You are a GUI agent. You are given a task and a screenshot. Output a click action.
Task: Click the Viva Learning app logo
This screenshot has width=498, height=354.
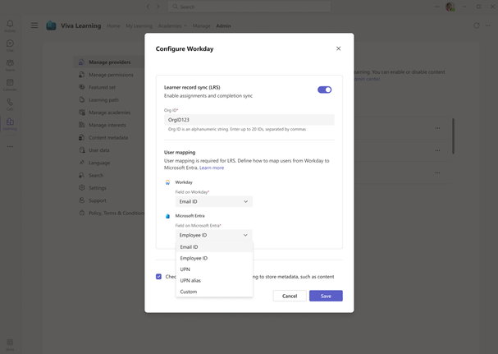(51, 25)
